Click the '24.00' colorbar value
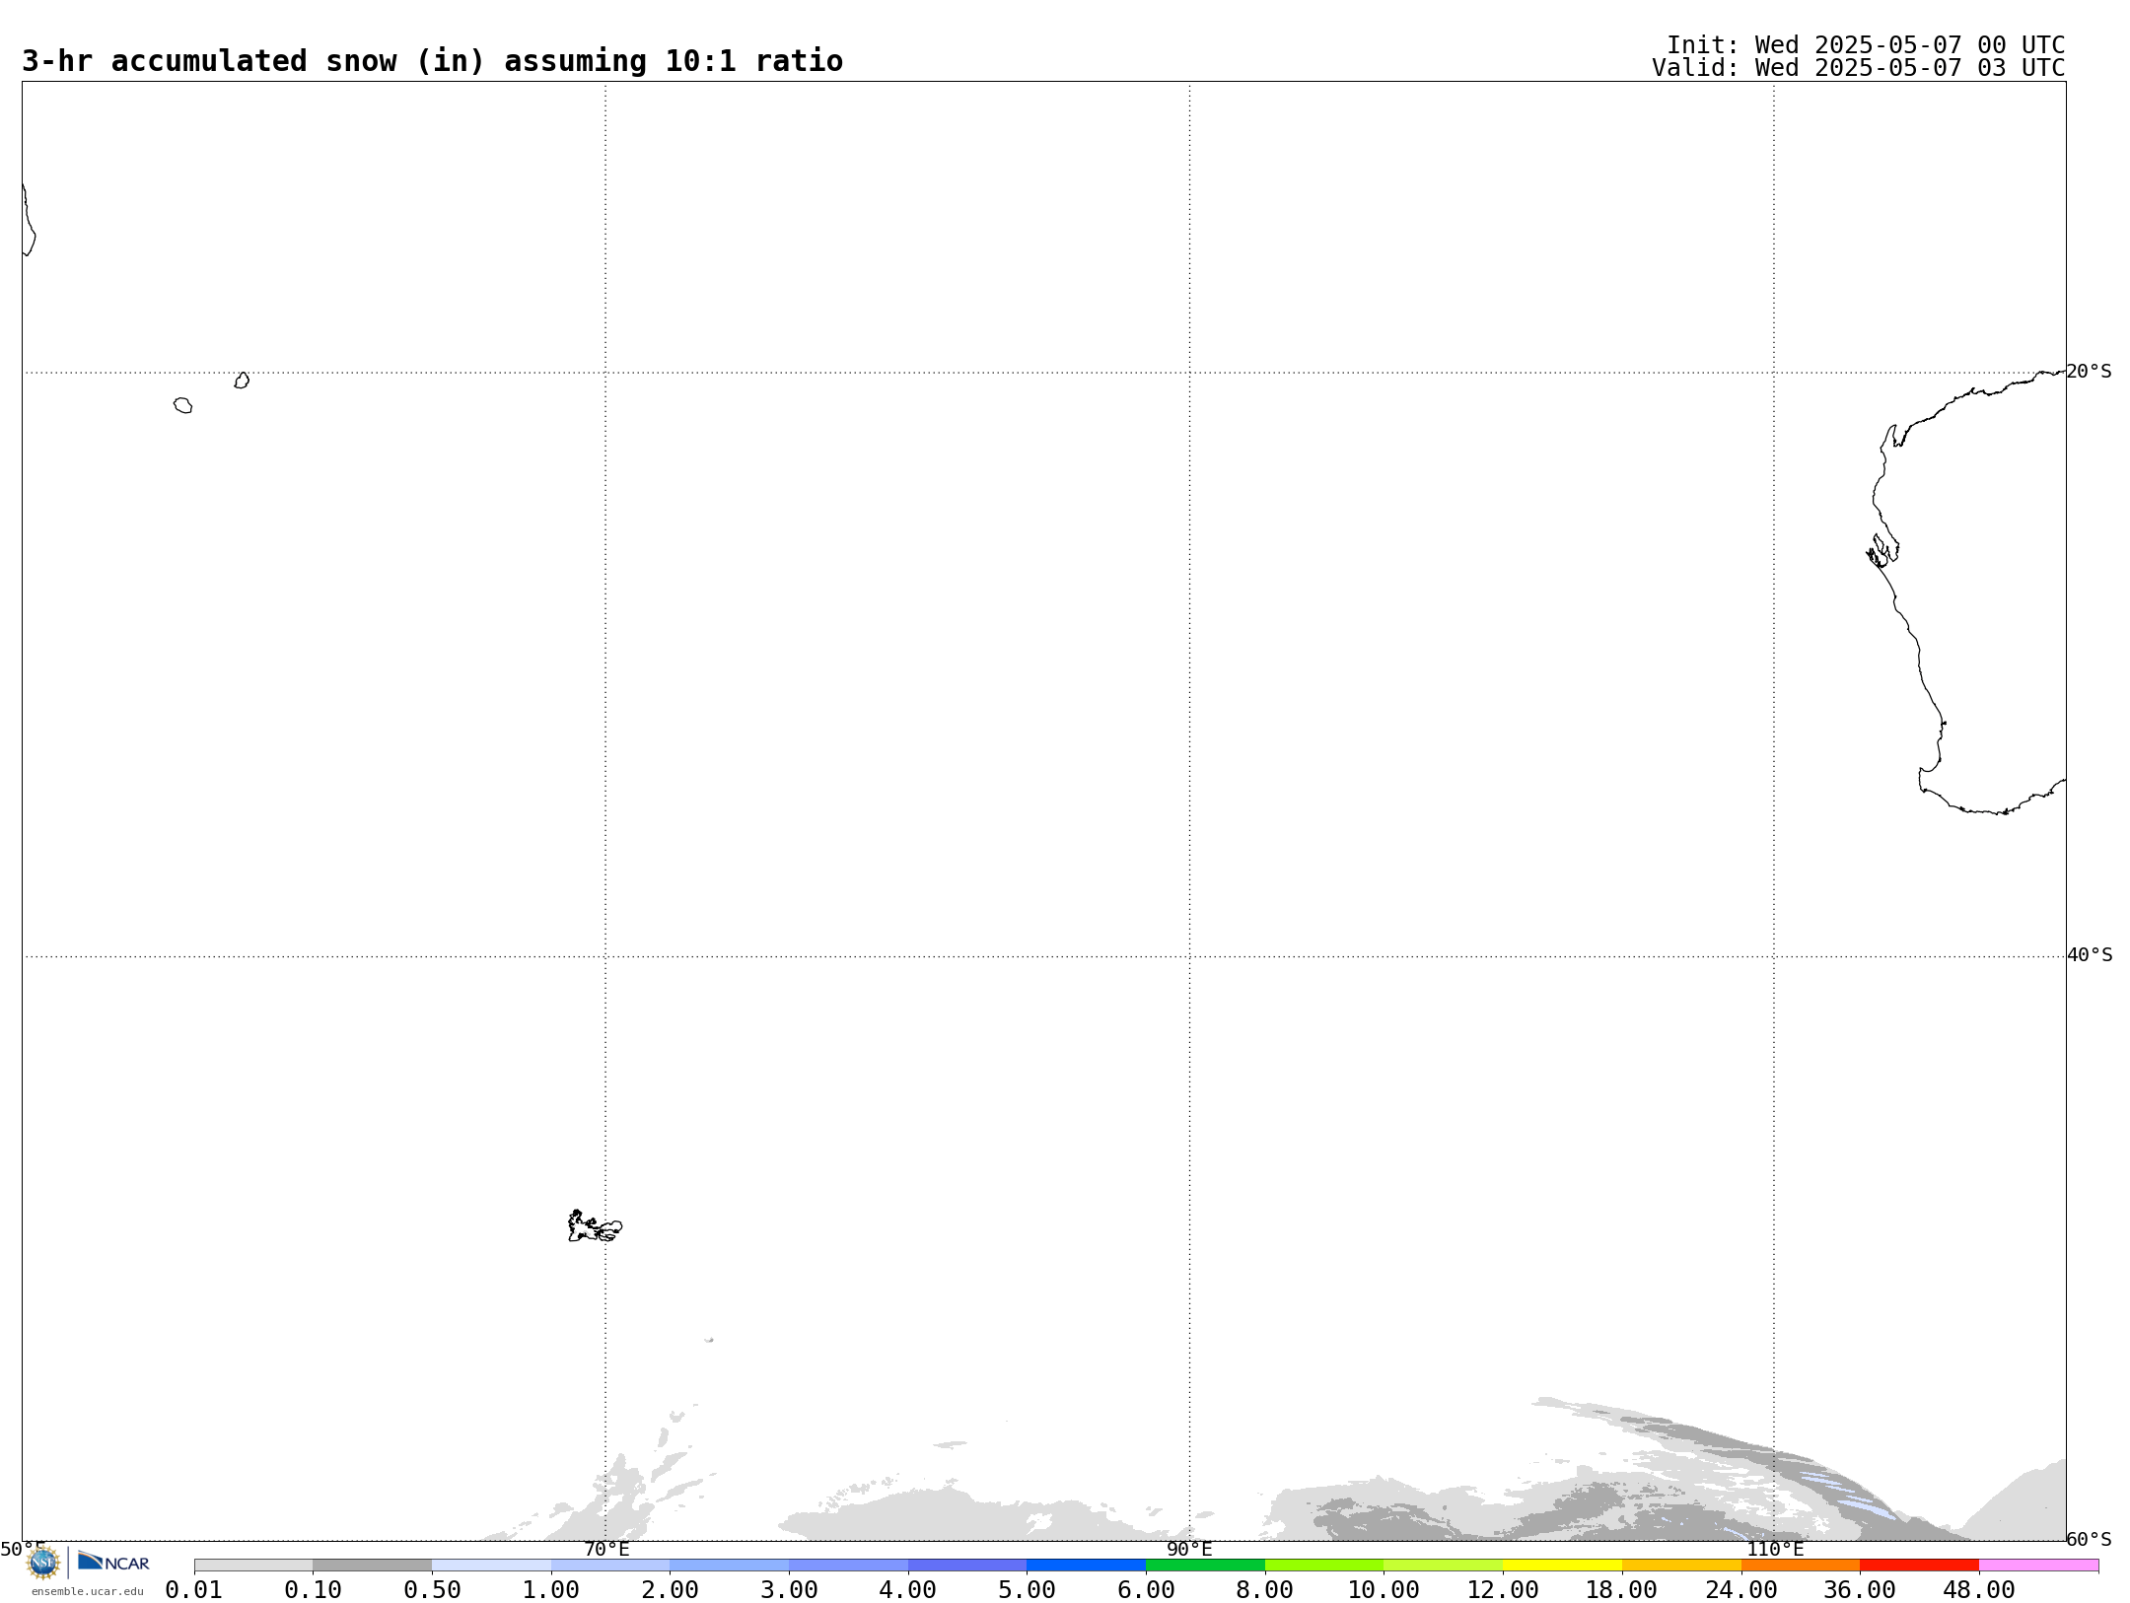This screenshot has width=2130, height=1603. [1740, 1590]
